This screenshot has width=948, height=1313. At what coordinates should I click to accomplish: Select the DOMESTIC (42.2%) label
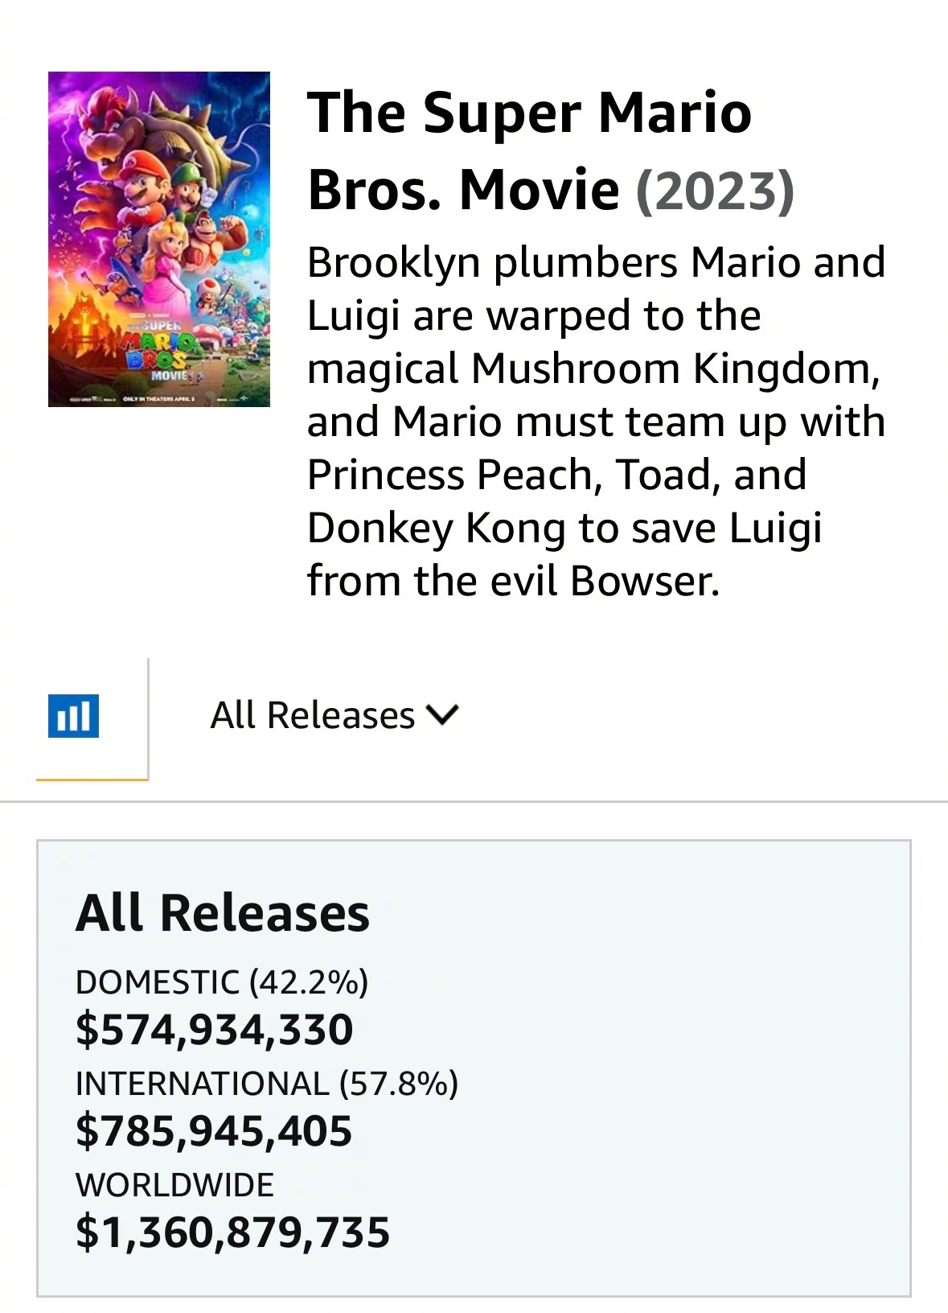(222, 982)
